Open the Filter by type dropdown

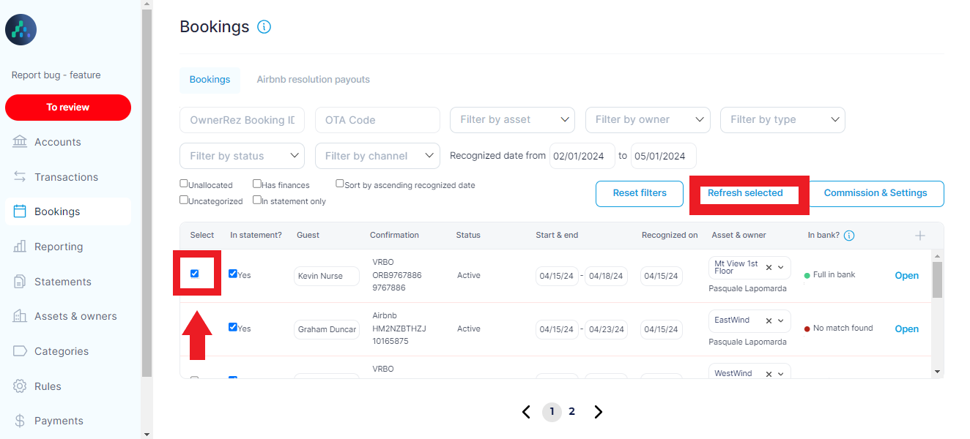pos(782,120)
